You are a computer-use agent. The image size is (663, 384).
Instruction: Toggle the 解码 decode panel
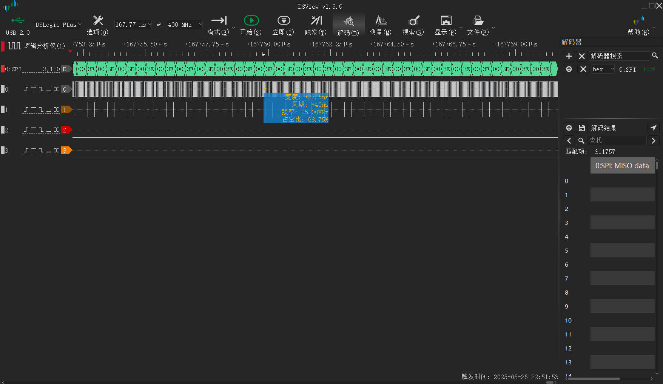tap(348, 25)
